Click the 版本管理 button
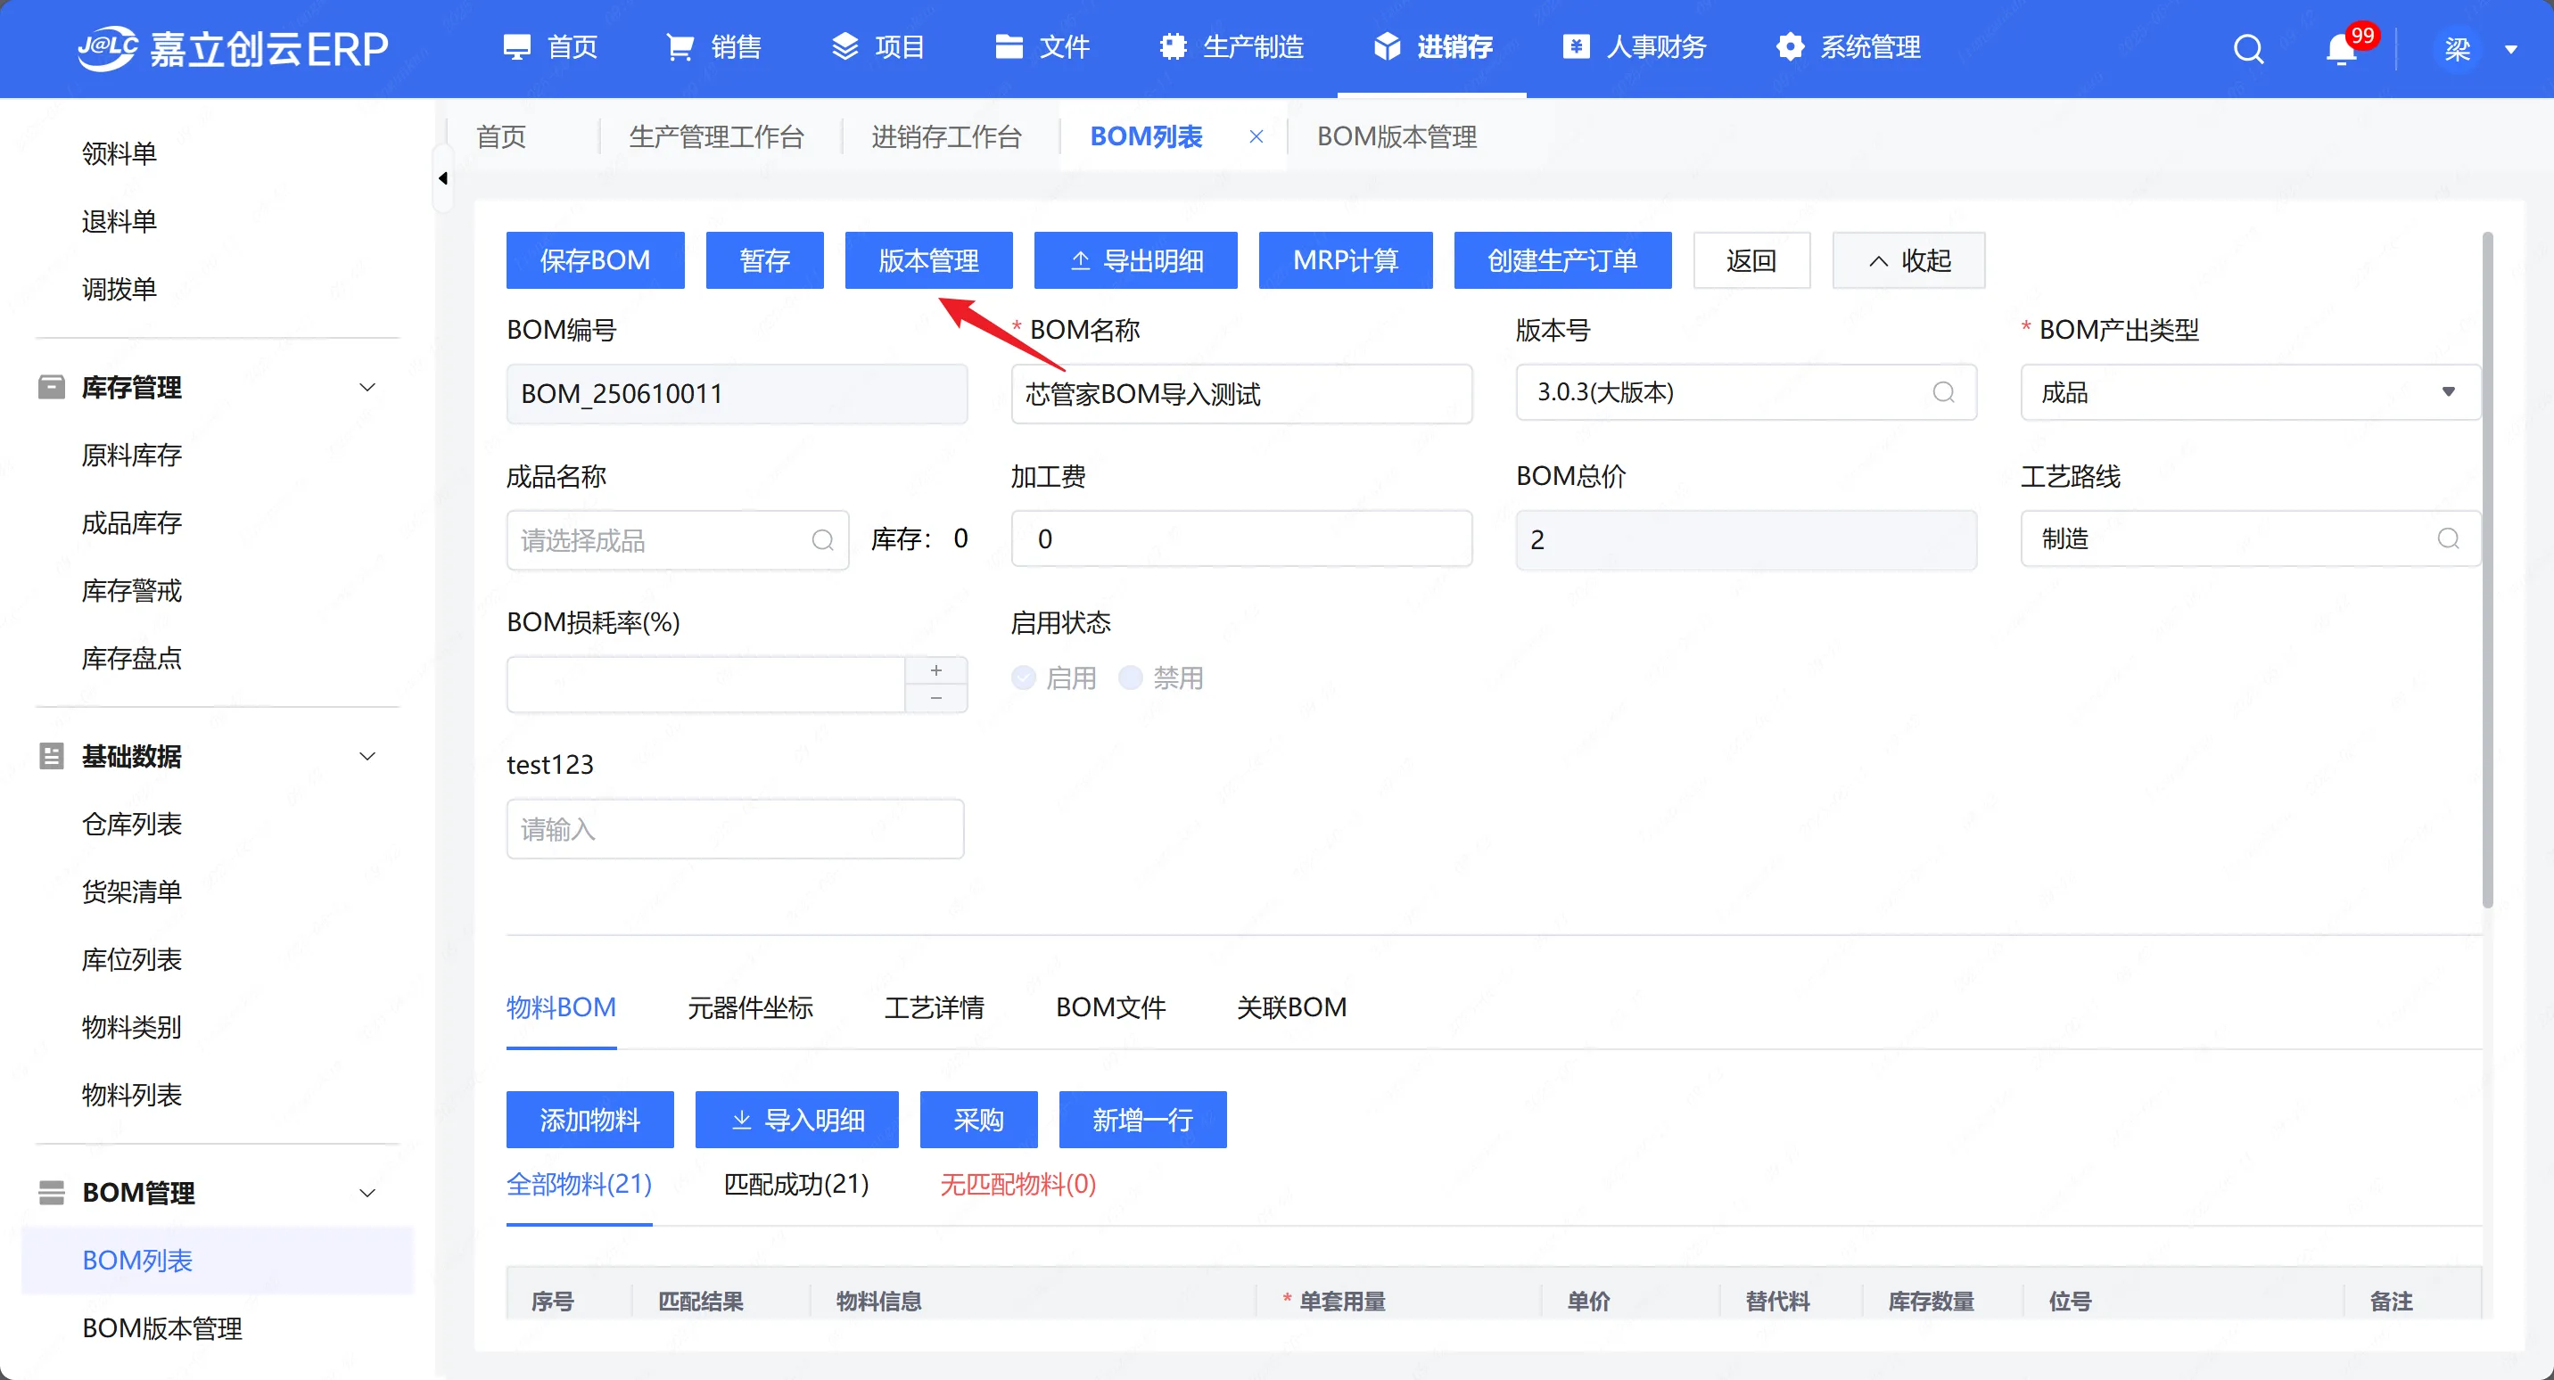 pos(928,260)
